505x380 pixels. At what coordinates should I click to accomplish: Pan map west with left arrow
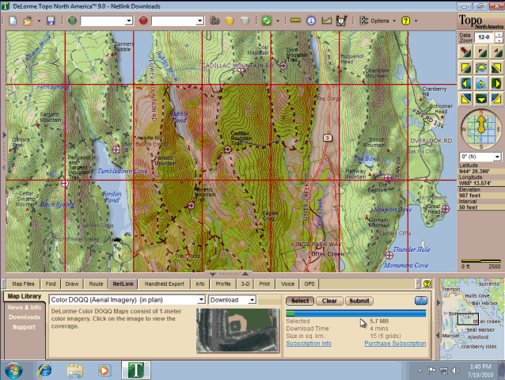465,83
